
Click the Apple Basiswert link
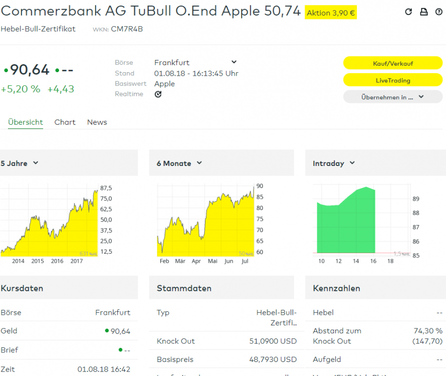[x=164, y=84]
